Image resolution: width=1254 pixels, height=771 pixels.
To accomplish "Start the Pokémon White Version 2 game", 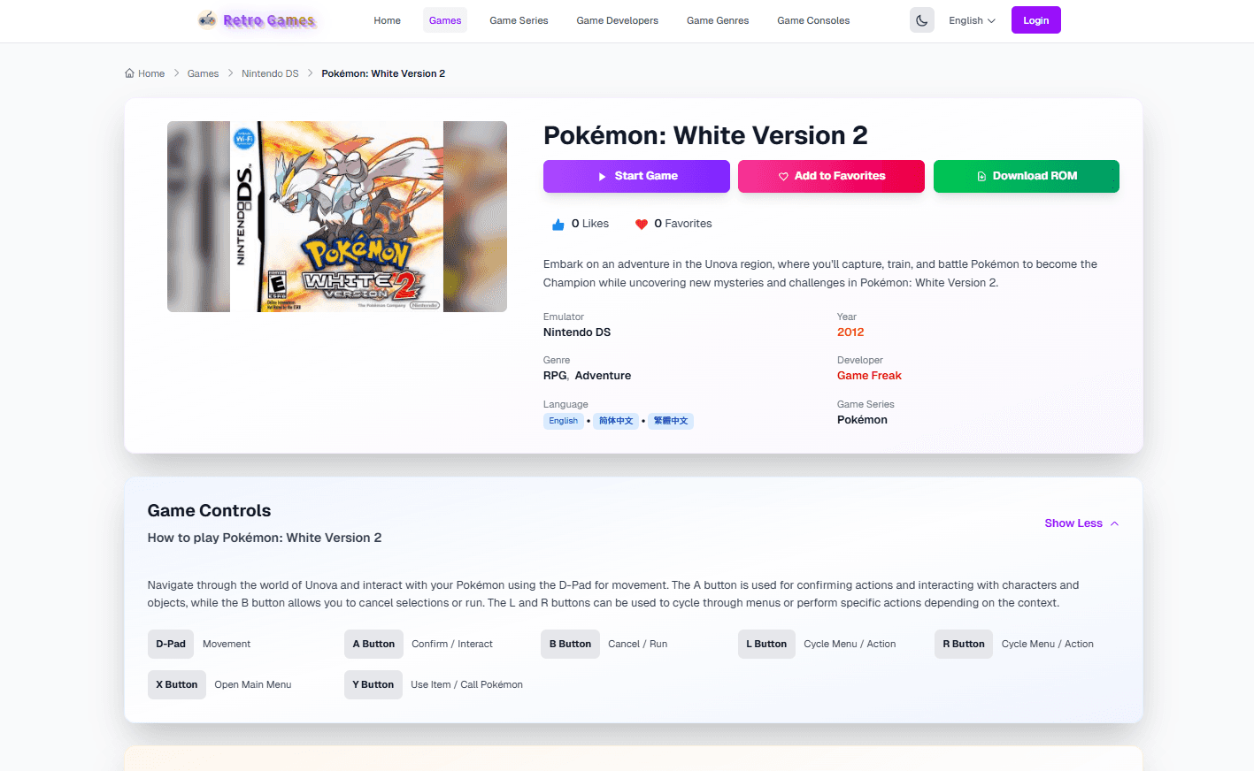I will (636, 176).
